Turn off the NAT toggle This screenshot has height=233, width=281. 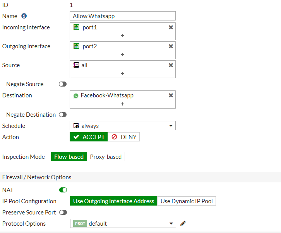[63, 190]
